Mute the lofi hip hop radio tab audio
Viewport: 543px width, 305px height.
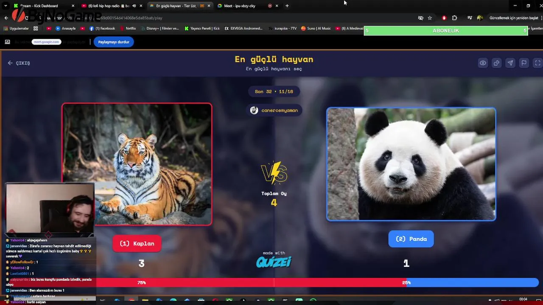click(x=134, y=6)
